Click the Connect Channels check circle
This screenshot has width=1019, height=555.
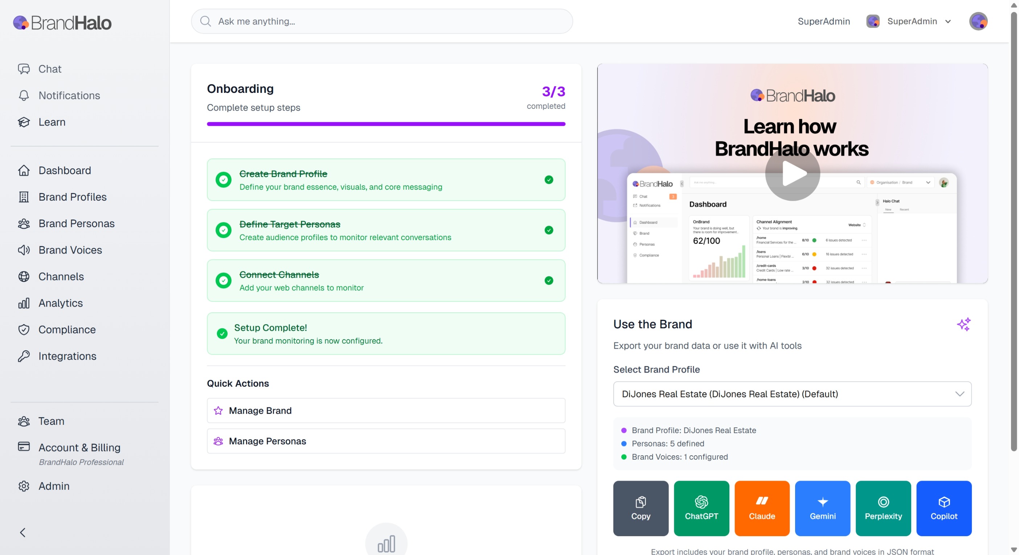(224, 280)
